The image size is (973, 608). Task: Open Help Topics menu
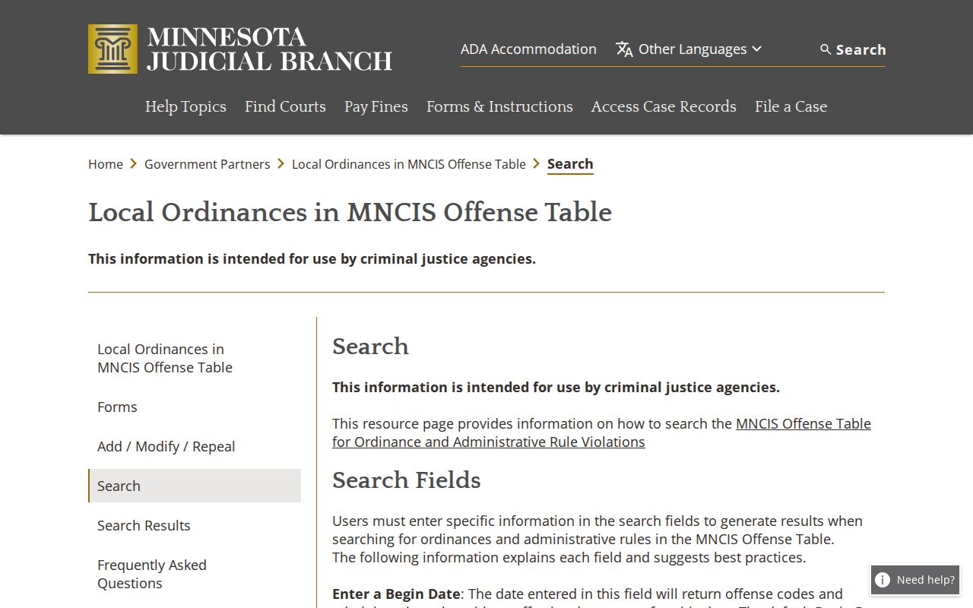point(185,106)
